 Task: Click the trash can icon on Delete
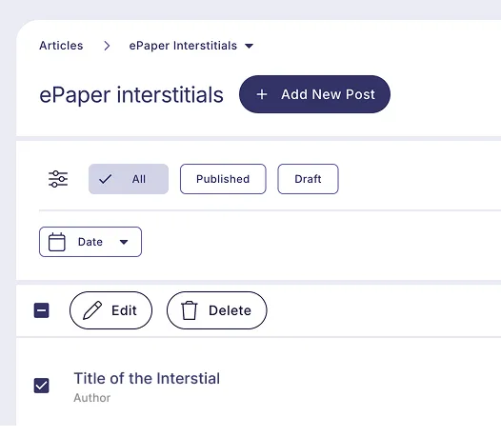click(190, 310)
